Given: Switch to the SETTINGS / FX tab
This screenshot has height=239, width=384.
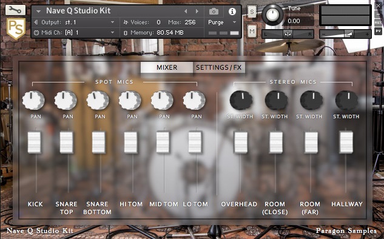Looking at the screenshot, I should click(x=219, y=67).
